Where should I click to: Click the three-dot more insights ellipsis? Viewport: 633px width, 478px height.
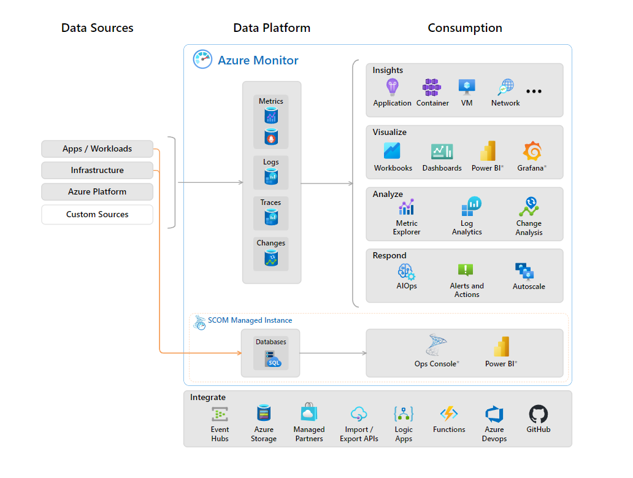534,91
